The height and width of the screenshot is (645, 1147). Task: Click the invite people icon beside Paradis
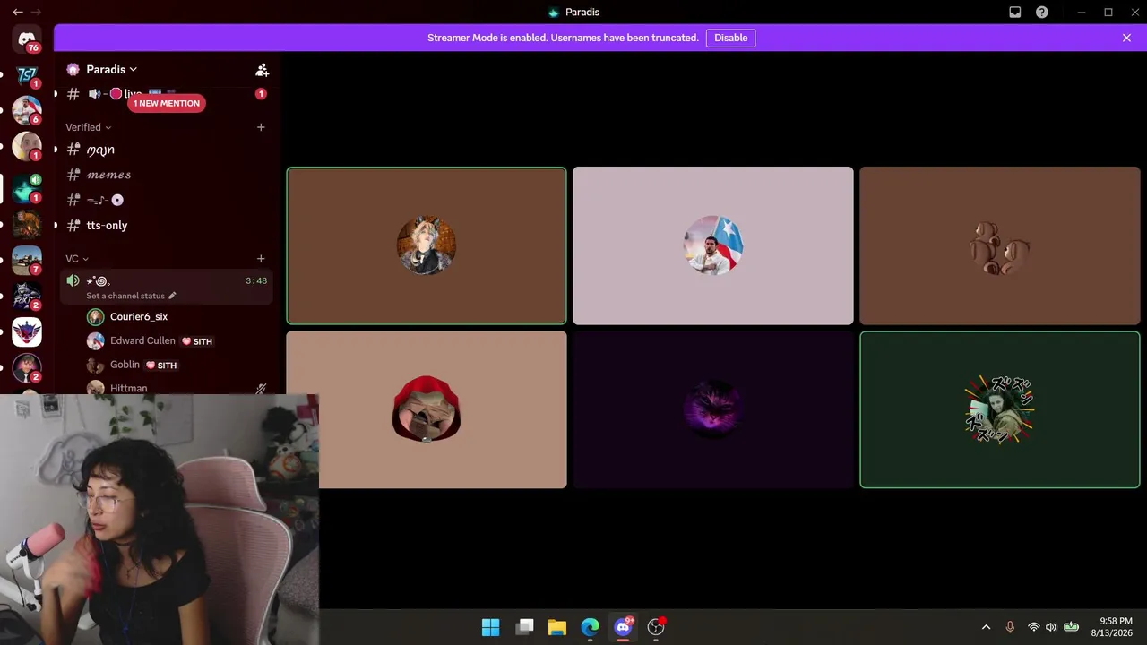262,70
